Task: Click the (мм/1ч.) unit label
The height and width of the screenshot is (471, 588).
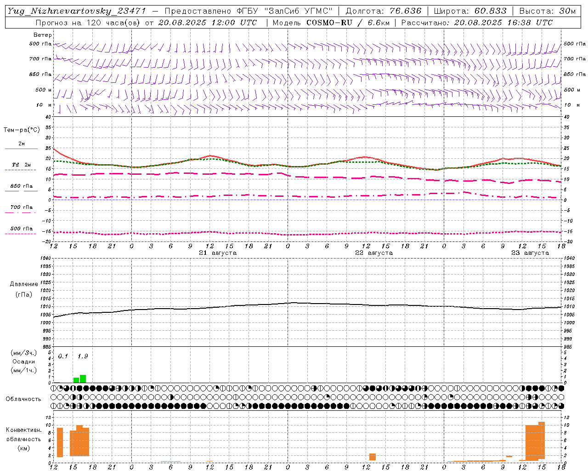Action: [24, 370]
